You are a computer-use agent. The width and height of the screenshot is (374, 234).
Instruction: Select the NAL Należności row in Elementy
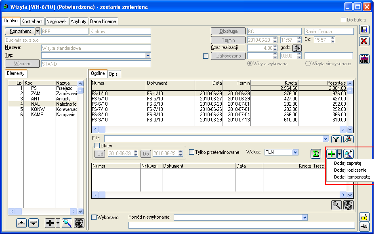click(x=43, y=104)
